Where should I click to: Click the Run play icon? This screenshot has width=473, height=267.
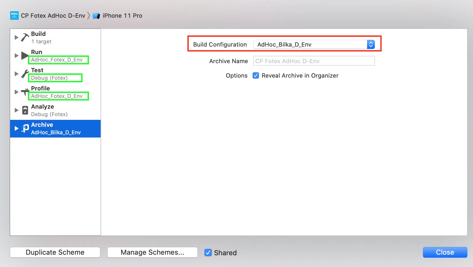tap(25, 55)
